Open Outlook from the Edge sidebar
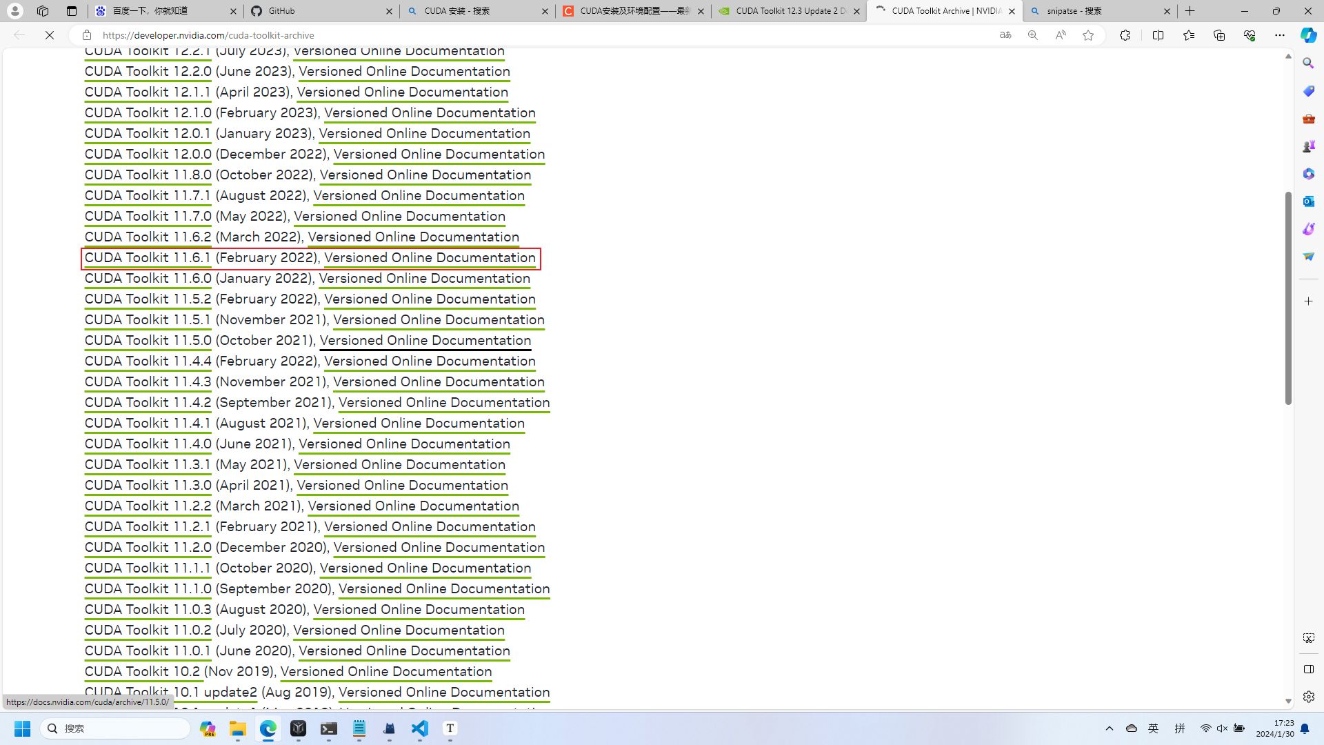The height and width of the screenshot is (745, 1324). (1308, 201)
